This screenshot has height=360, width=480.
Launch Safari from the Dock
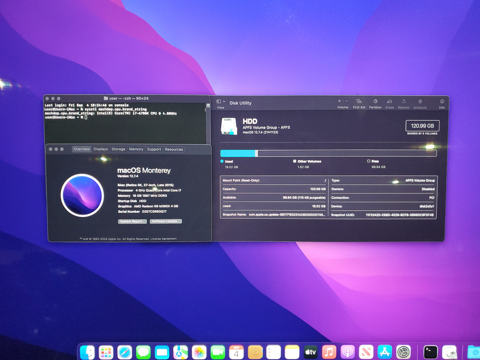pyautogui.click(x=125, y=352)
